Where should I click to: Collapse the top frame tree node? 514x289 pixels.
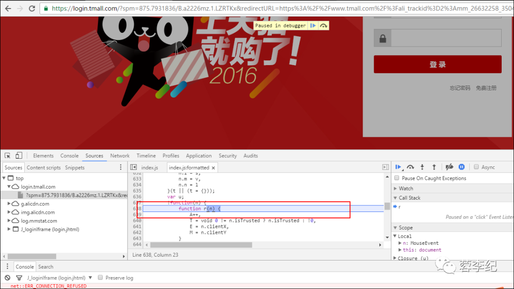coord(4,178)
